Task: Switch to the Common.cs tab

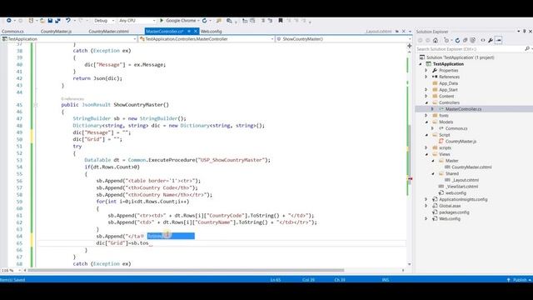Action: (x=12, y=32)
